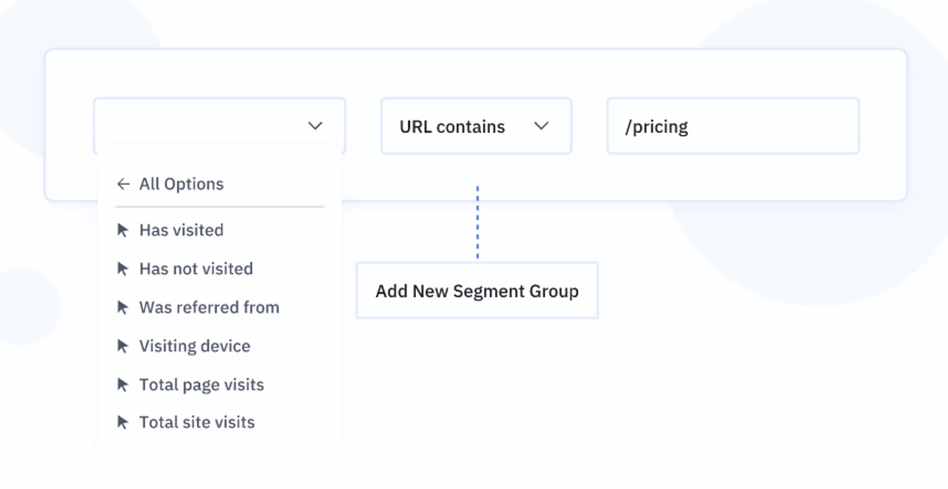Click the /pricing input field

(x=734, y=126)
